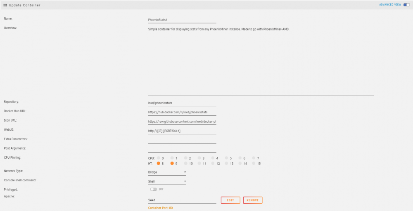Enable CPU pinning for core 2
The width and height of the screenshot is (413, 211).
tap(186, 158)
